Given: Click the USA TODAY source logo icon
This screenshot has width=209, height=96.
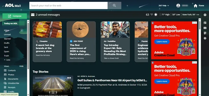Looking at the screenshot, I should coord(71,41).
